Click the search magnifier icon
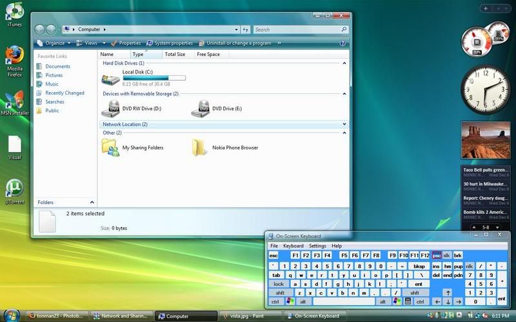 coord(344,29)
